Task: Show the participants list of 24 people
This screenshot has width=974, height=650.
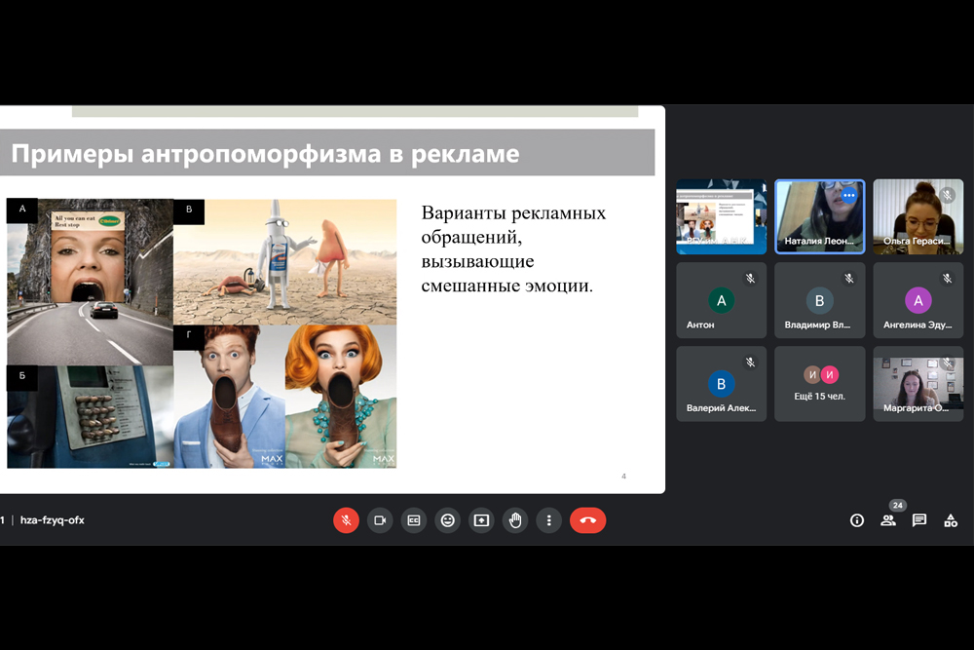Action: (888, 520)
